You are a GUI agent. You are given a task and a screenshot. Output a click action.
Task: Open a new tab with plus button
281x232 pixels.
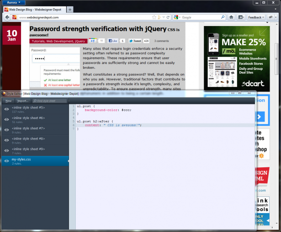coord(70,10)
